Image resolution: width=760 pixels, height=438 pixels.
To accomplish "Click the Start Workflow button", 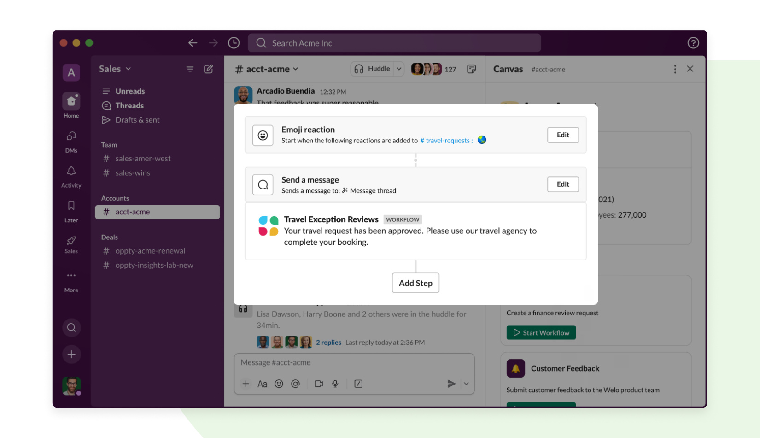I will [541, 333].
